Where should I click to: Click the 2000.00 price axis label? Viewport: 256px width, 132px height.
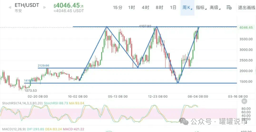click(246, 71)
